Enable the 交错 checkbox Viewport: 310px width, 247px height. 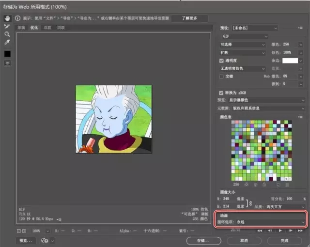221,76
